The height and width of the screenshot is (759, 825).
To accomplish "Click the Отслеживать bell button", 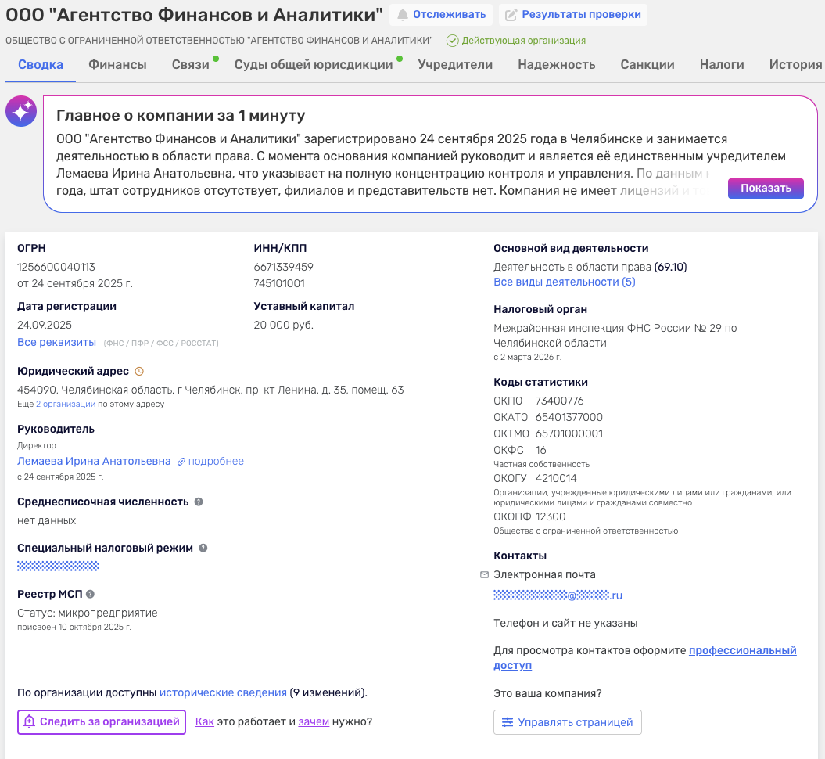I will (441, 15).
